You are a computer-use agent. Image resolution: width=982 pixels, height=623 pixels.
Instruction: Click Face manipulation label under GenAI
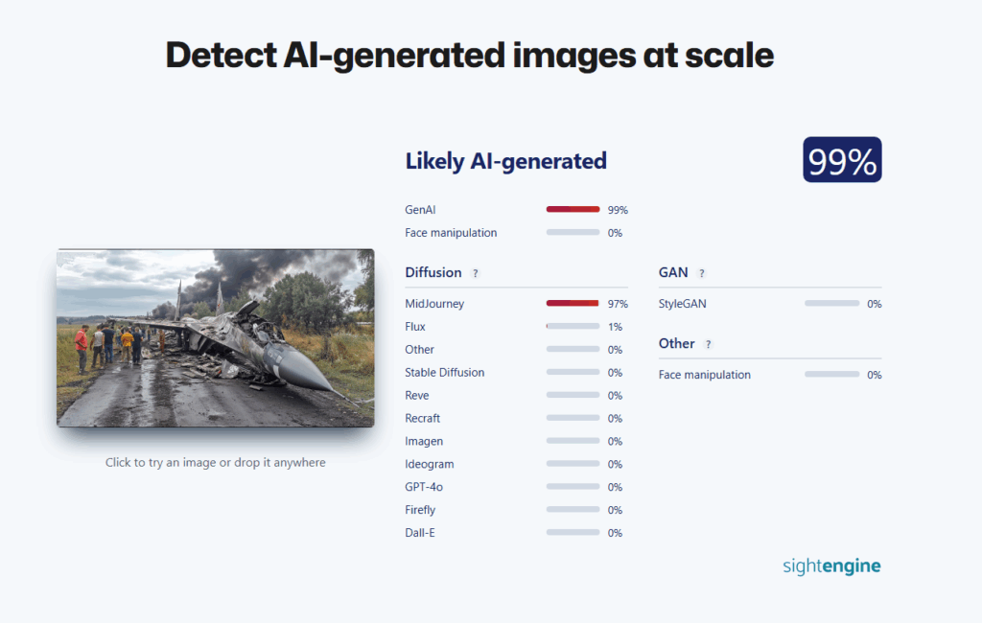point(451,232)
